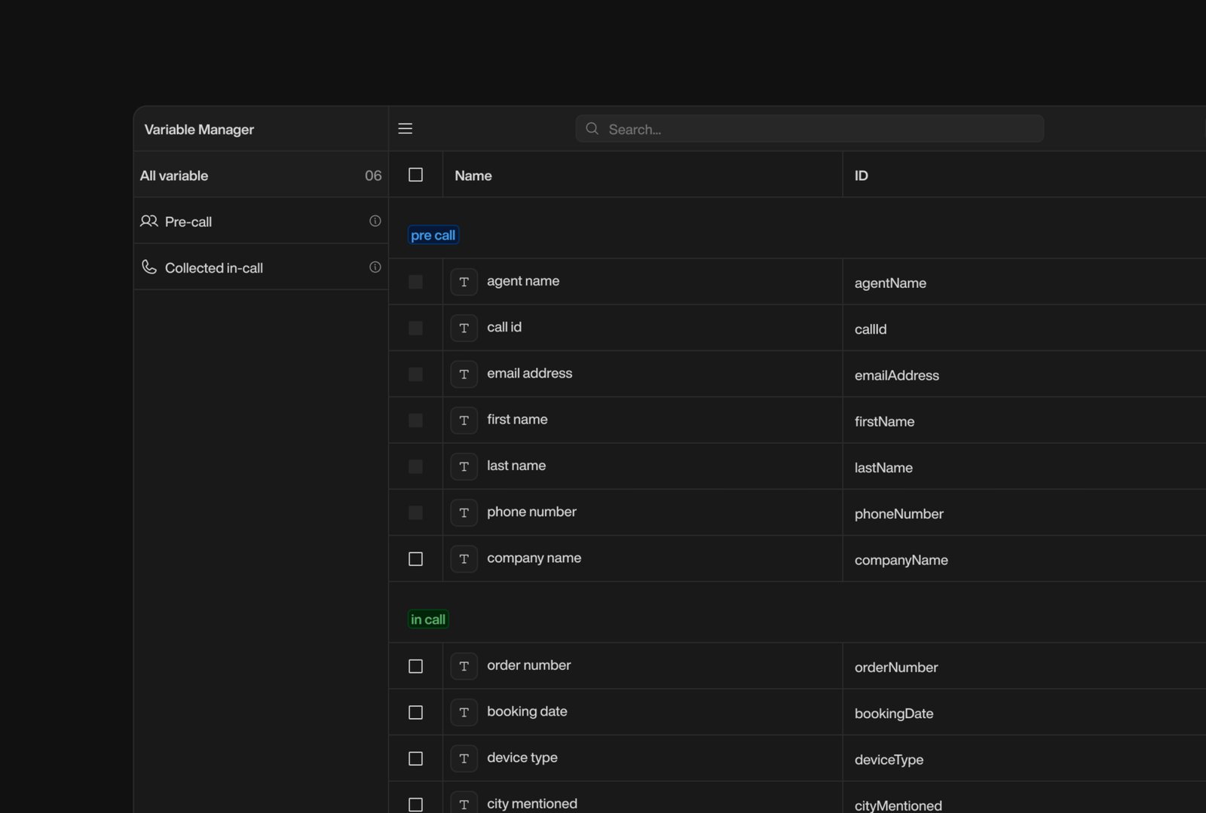Click the deviceType ID cell

(889, 760)
